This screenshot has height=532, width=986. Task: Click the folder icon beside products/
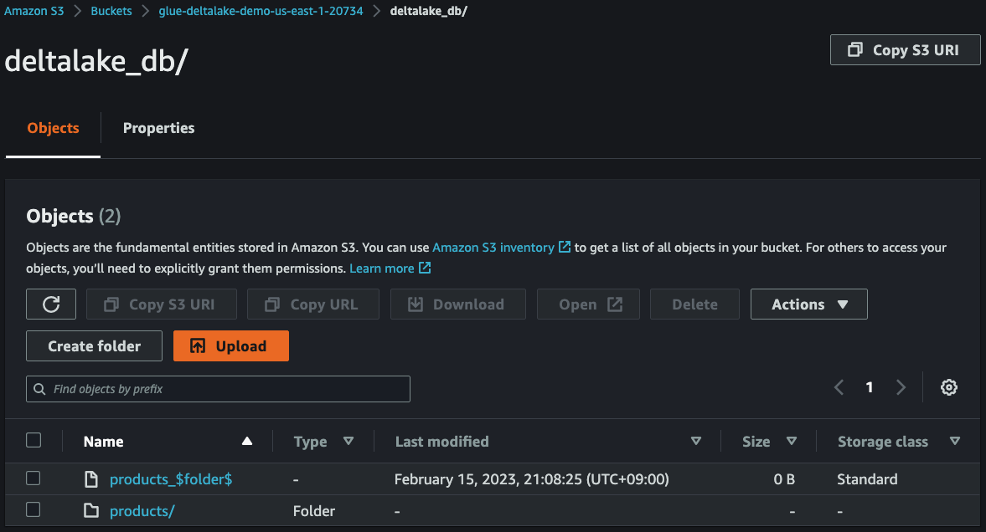tap(91, 510)
